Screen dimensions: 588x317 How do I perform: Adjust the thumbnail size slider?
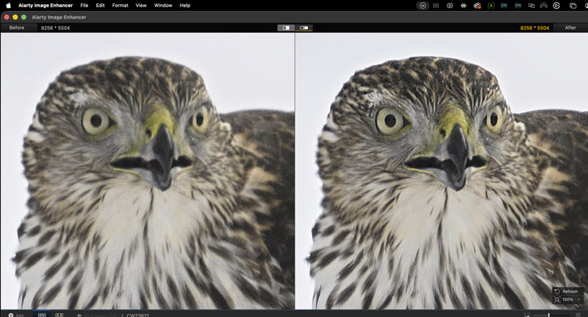551,315
